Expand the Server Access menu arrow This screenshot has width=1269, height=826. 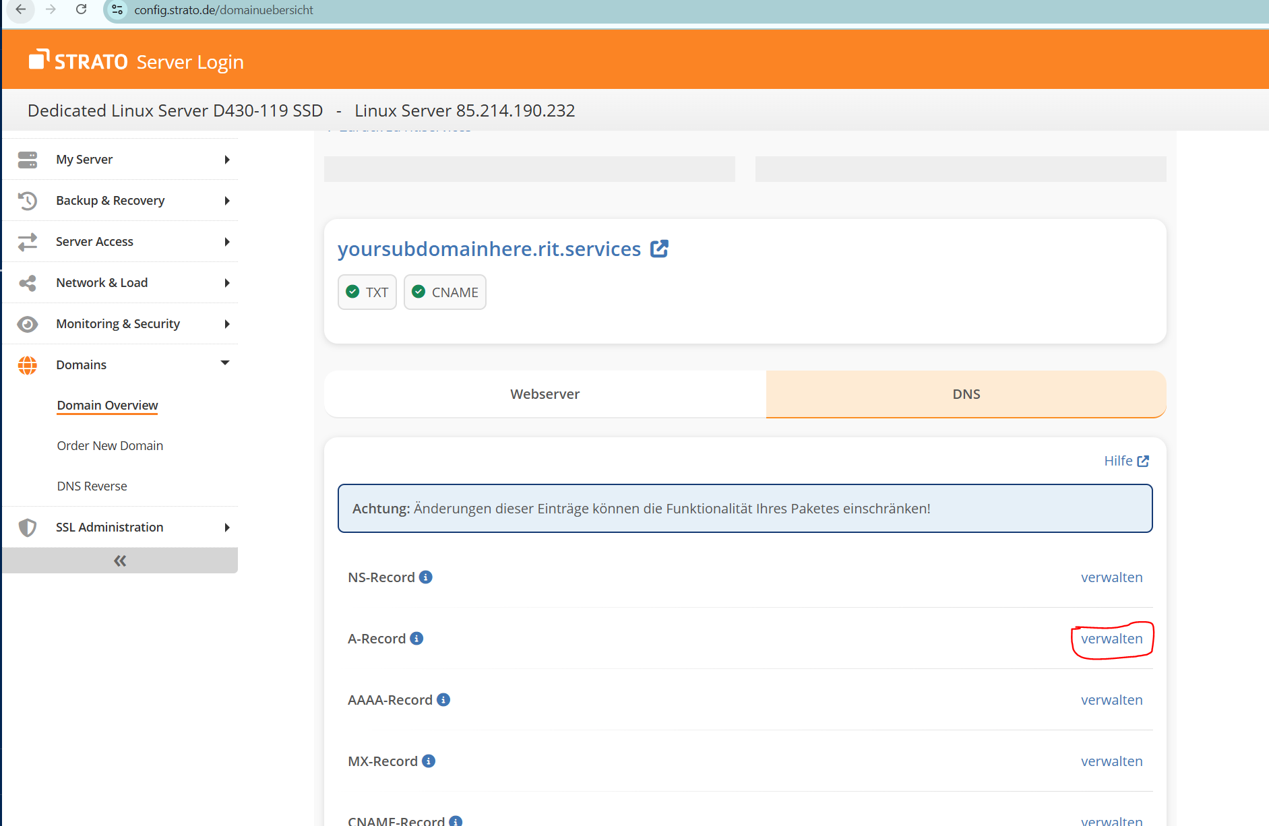click(x=227, y=242)
